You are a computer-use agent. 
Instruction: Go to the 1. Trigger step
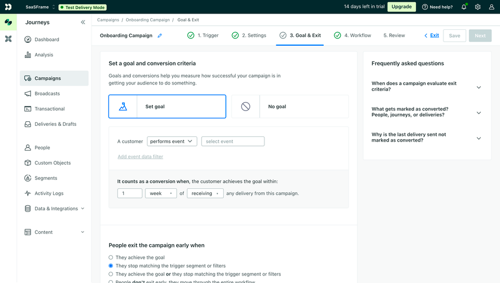(x=203, y=36)
